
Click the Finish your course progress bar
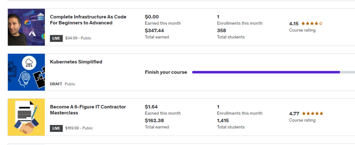[274, 72]
